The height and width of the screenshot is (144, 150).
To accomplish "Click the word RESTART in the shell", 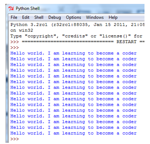I will point(126,42).
